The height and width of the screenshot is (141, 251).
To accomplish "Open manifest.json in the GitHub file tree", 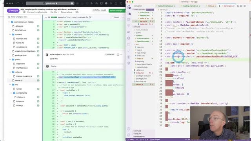I will click(x=22, y=68).
